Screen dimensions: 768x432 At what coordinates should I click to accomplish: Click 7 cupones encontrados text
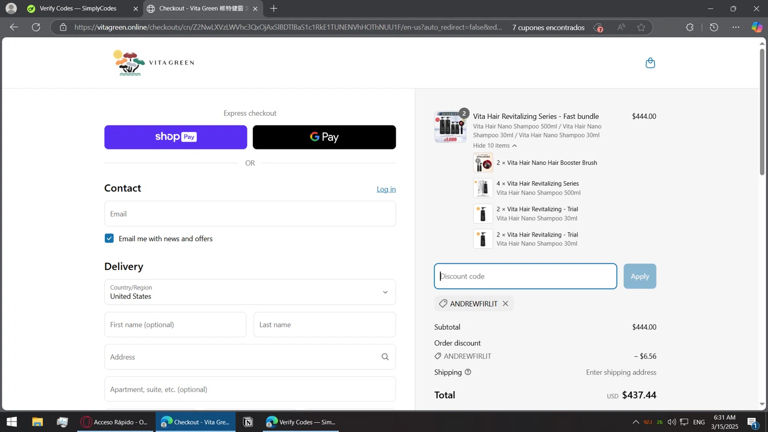[548, 28]
